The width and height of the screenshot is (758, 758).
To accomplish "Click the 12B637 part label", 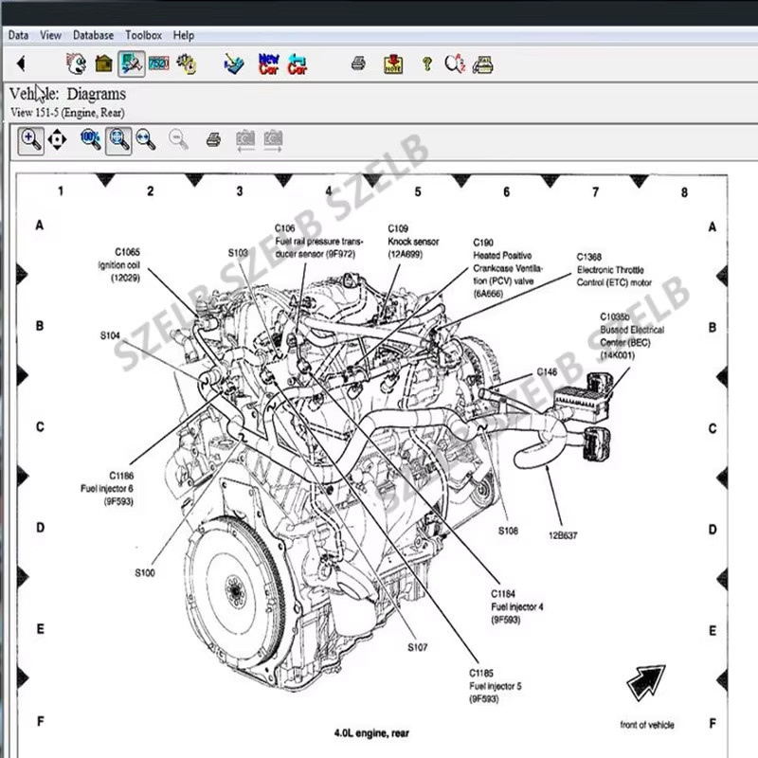I will (563, 535).
